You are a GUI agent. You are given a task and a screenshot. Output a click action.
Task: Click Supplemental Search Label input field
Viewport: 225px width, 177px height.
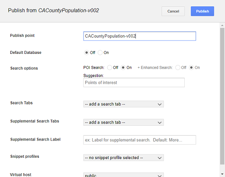point(139,140)
